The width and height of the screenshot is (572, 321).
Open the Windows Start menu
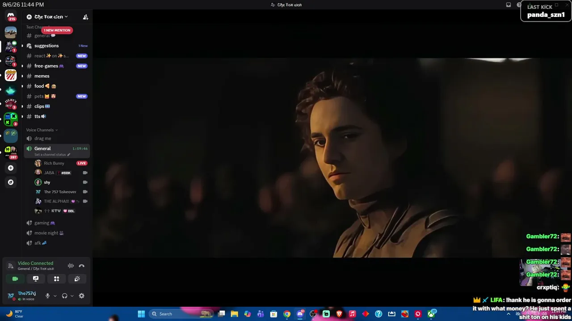point(141,314)
